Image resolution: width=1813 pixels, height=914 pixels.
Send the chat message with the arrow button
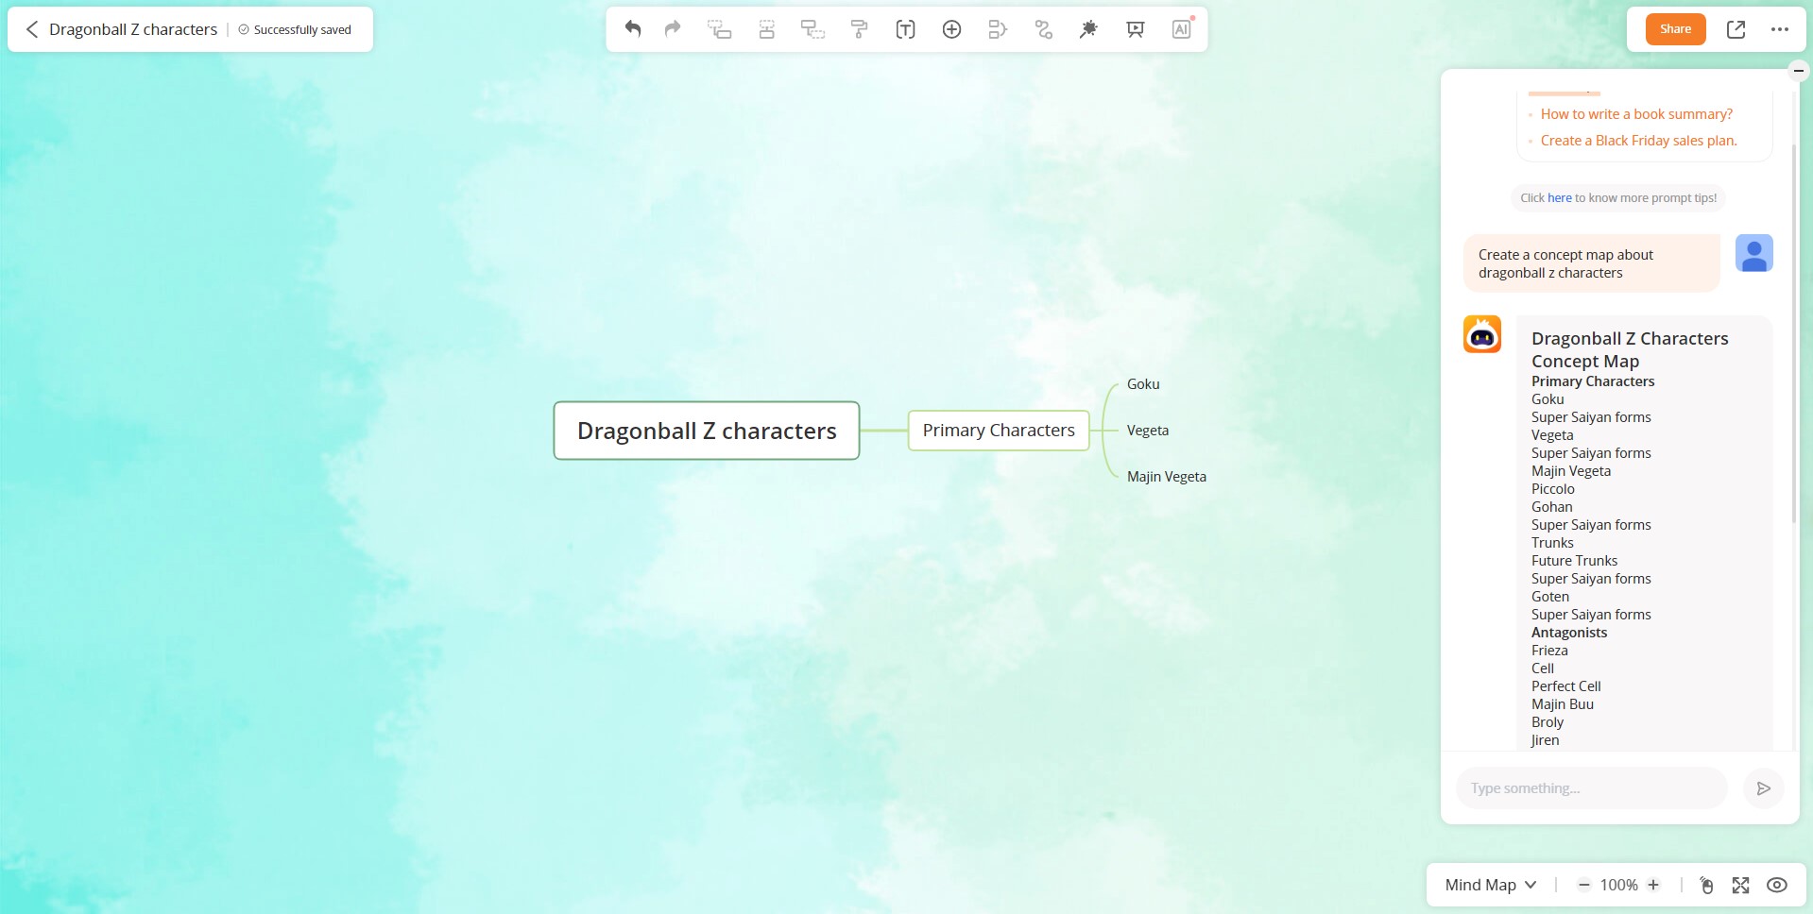click(1763, 788)
